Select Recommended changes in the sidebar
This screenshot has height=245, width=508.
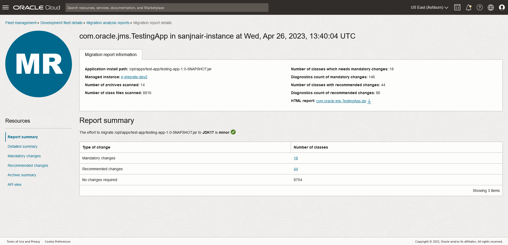pos(28,165)
